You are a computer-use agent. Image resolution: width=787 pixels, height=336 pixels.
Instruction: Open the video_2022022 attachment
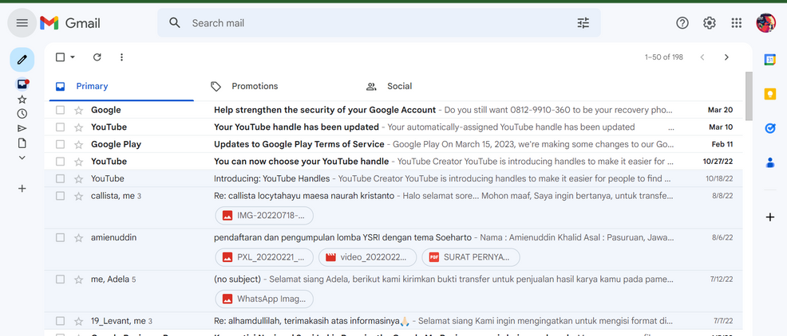pyautogui.click(x=367, y=257)
